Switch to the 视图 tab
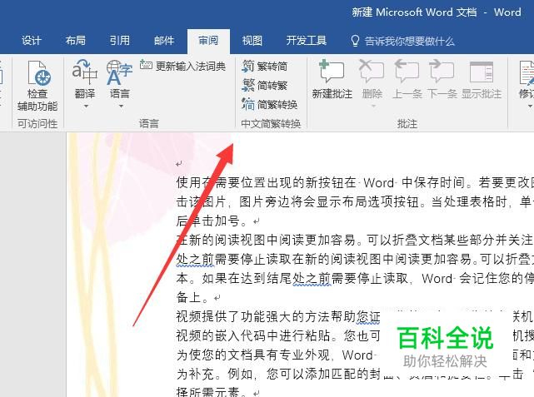The image size is (534, 397). [x=252, y=41]
